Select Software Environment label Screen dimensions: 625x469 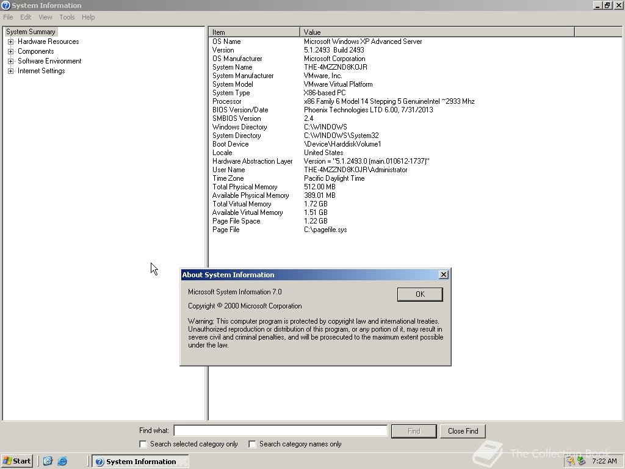pyautogui.click(x=49, y=61)
